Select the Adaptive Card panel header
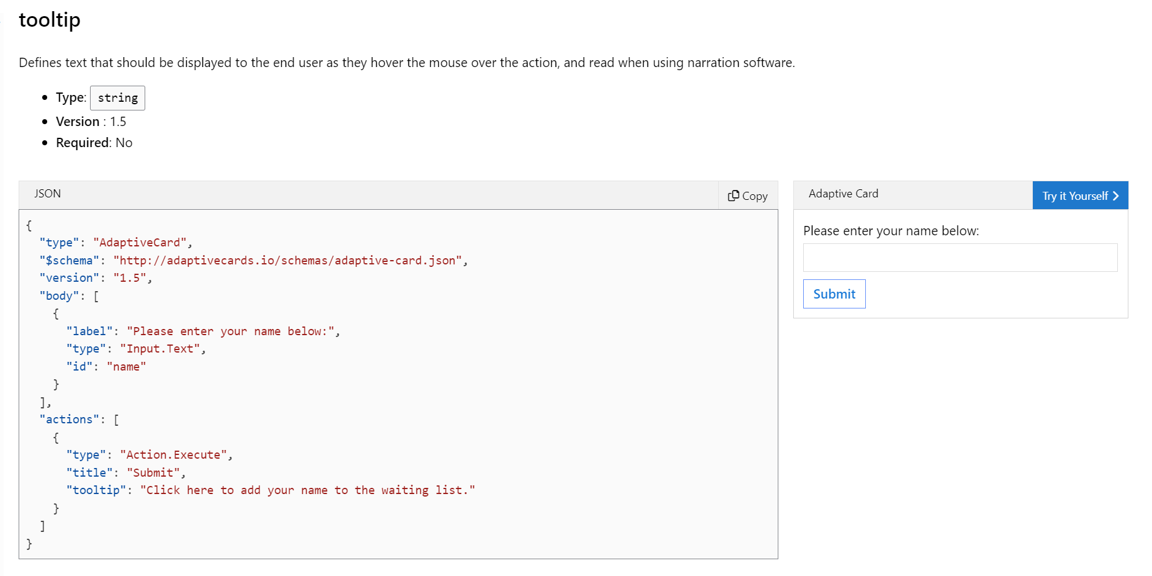This screenshot has height=576, width=1152. (843, 194)
